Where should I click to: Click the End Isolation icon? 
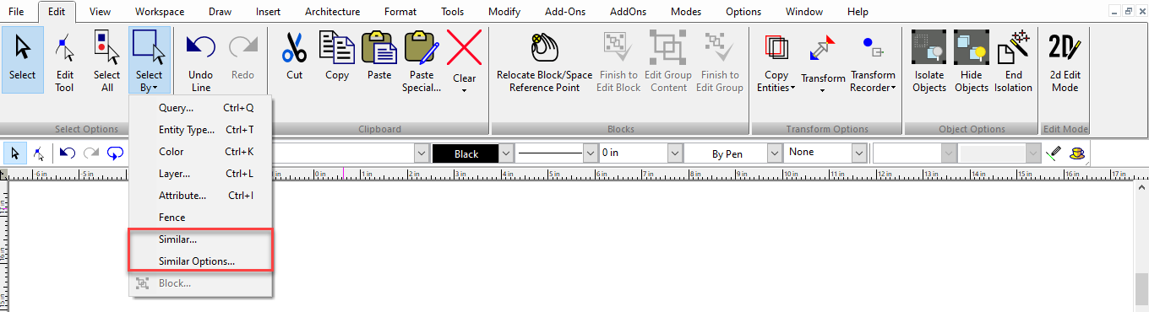point(1013,47)
